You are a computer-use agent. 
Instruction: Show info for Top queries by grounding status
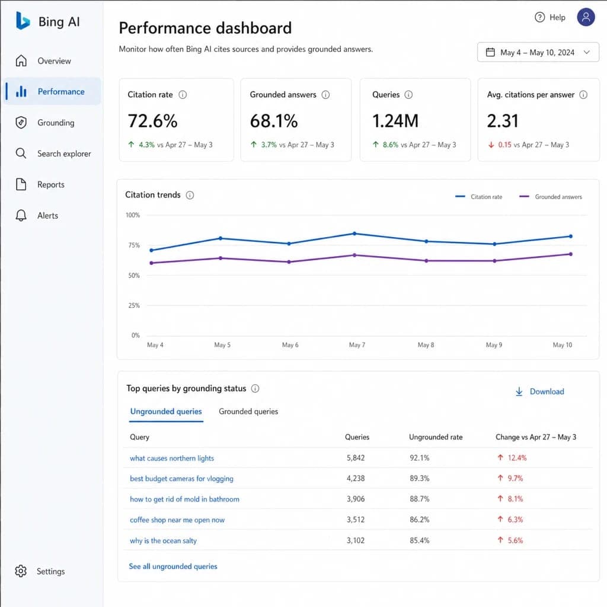pos(255,388)
